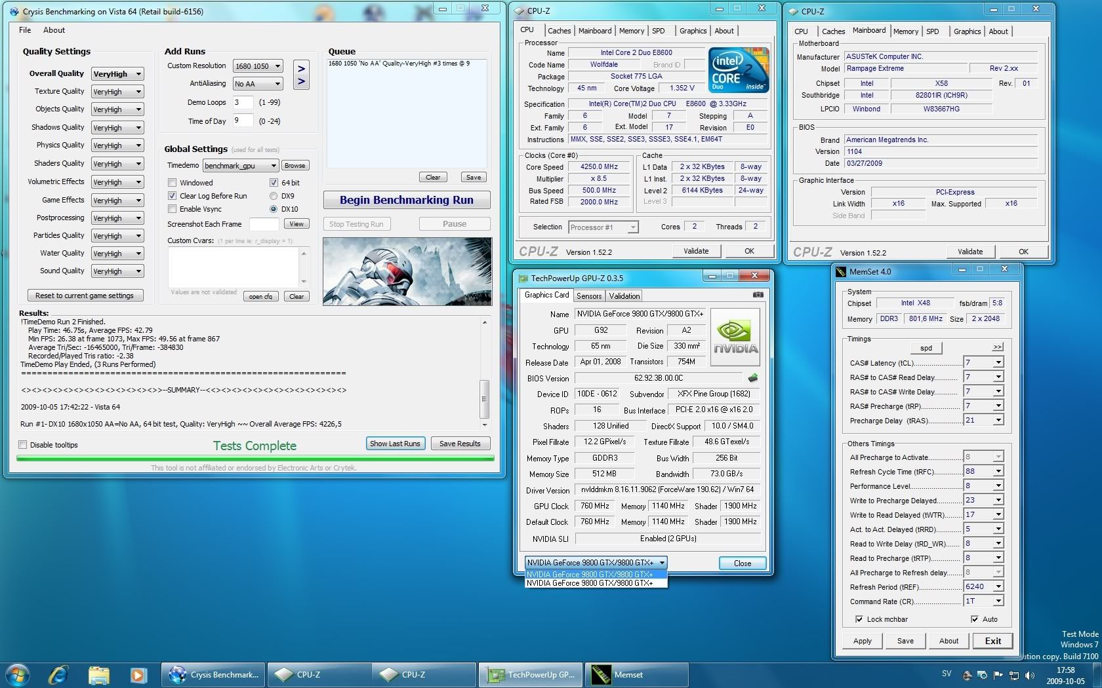Select second GeForce 9800 GTX list entry

(596, 583)
